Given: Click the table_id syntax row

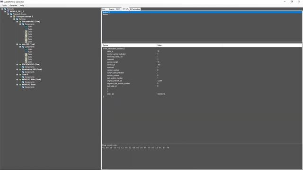Looking at the screenshot, I should pyautogui.click(x=202, y=51).
